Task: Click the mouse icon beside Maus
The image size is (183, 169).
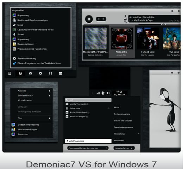Action: coord(14,25)
